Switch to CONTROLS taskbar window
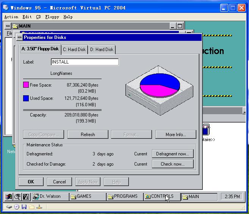 [x=162, y=197]
